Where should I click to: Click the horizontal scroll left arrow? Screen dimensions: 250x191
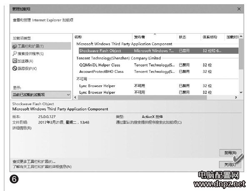pos(75,97)
